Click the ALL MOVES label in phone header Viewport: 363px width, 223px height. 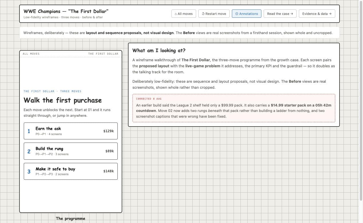point(31,54)
